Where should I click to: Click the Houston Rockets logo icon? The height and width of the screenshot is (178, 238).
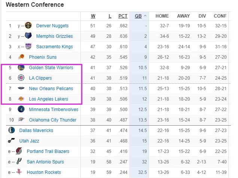(19, 172)
